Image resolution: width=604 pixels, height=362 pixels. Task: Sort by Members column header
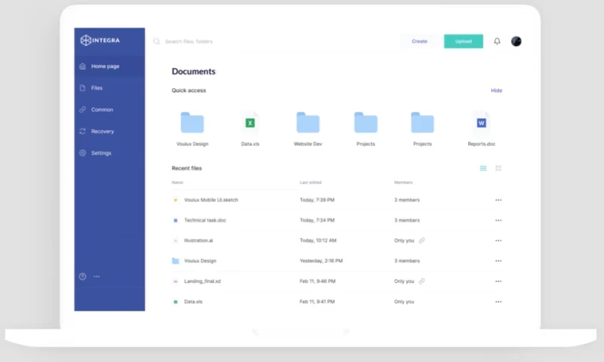pyautogui.click(x=403, y=183)
